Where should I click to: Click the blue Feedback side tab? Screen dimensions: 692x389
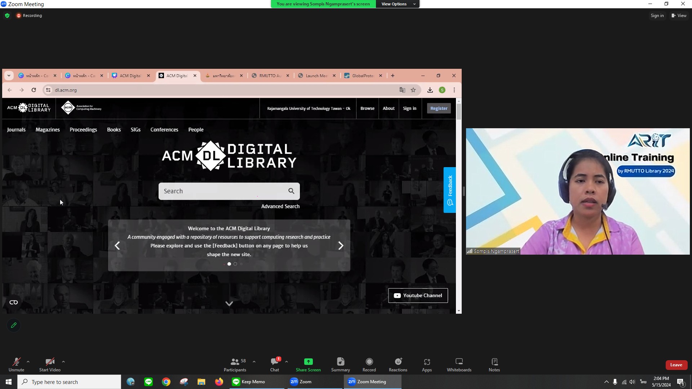pyautogui.click(x=449, y=190)
